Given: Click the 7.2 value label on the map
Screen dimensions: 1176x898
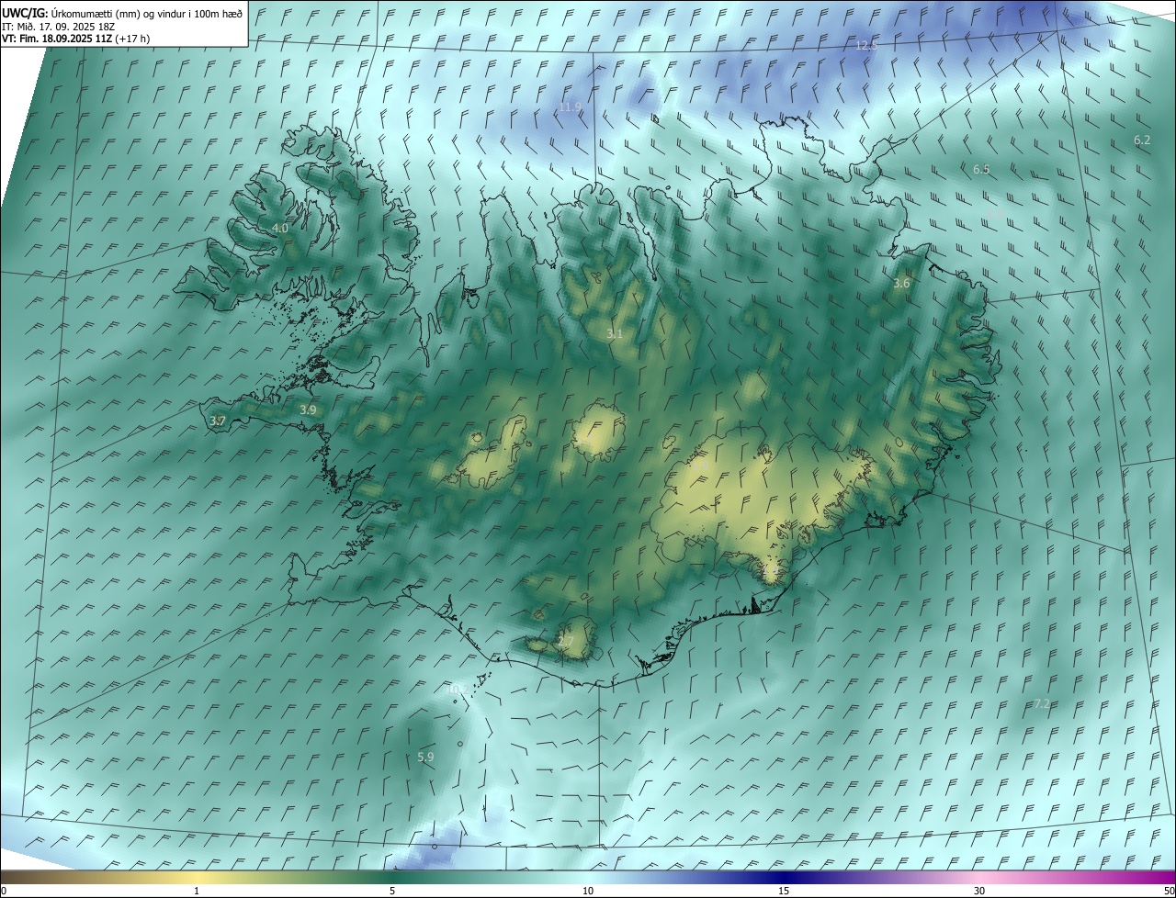Looking at the screenshot, I should [1042, 703].
